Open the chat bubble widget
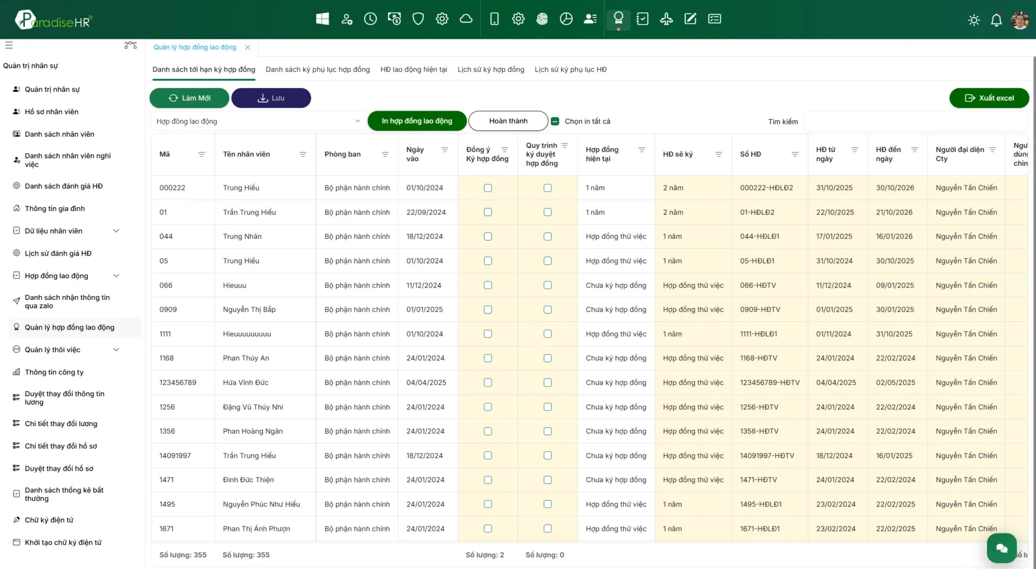 pyautogui.click(x=1001, y=548)
